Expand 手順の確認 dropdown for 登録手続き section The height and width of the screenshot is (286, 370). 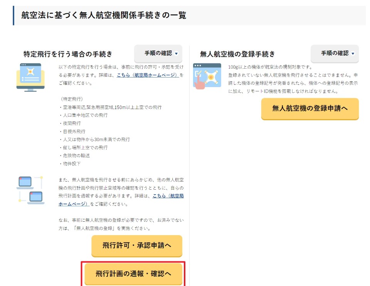(x=335, y=54)
